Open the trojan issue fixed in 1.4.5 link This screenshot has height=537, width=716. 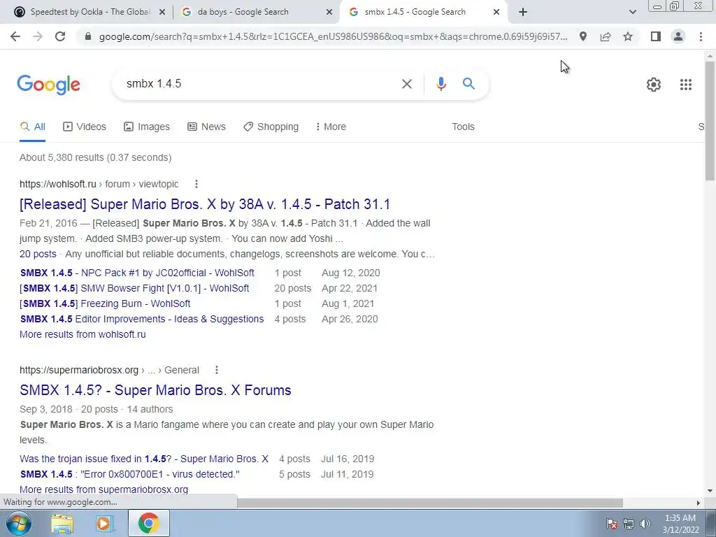click(x=144, y=459)
